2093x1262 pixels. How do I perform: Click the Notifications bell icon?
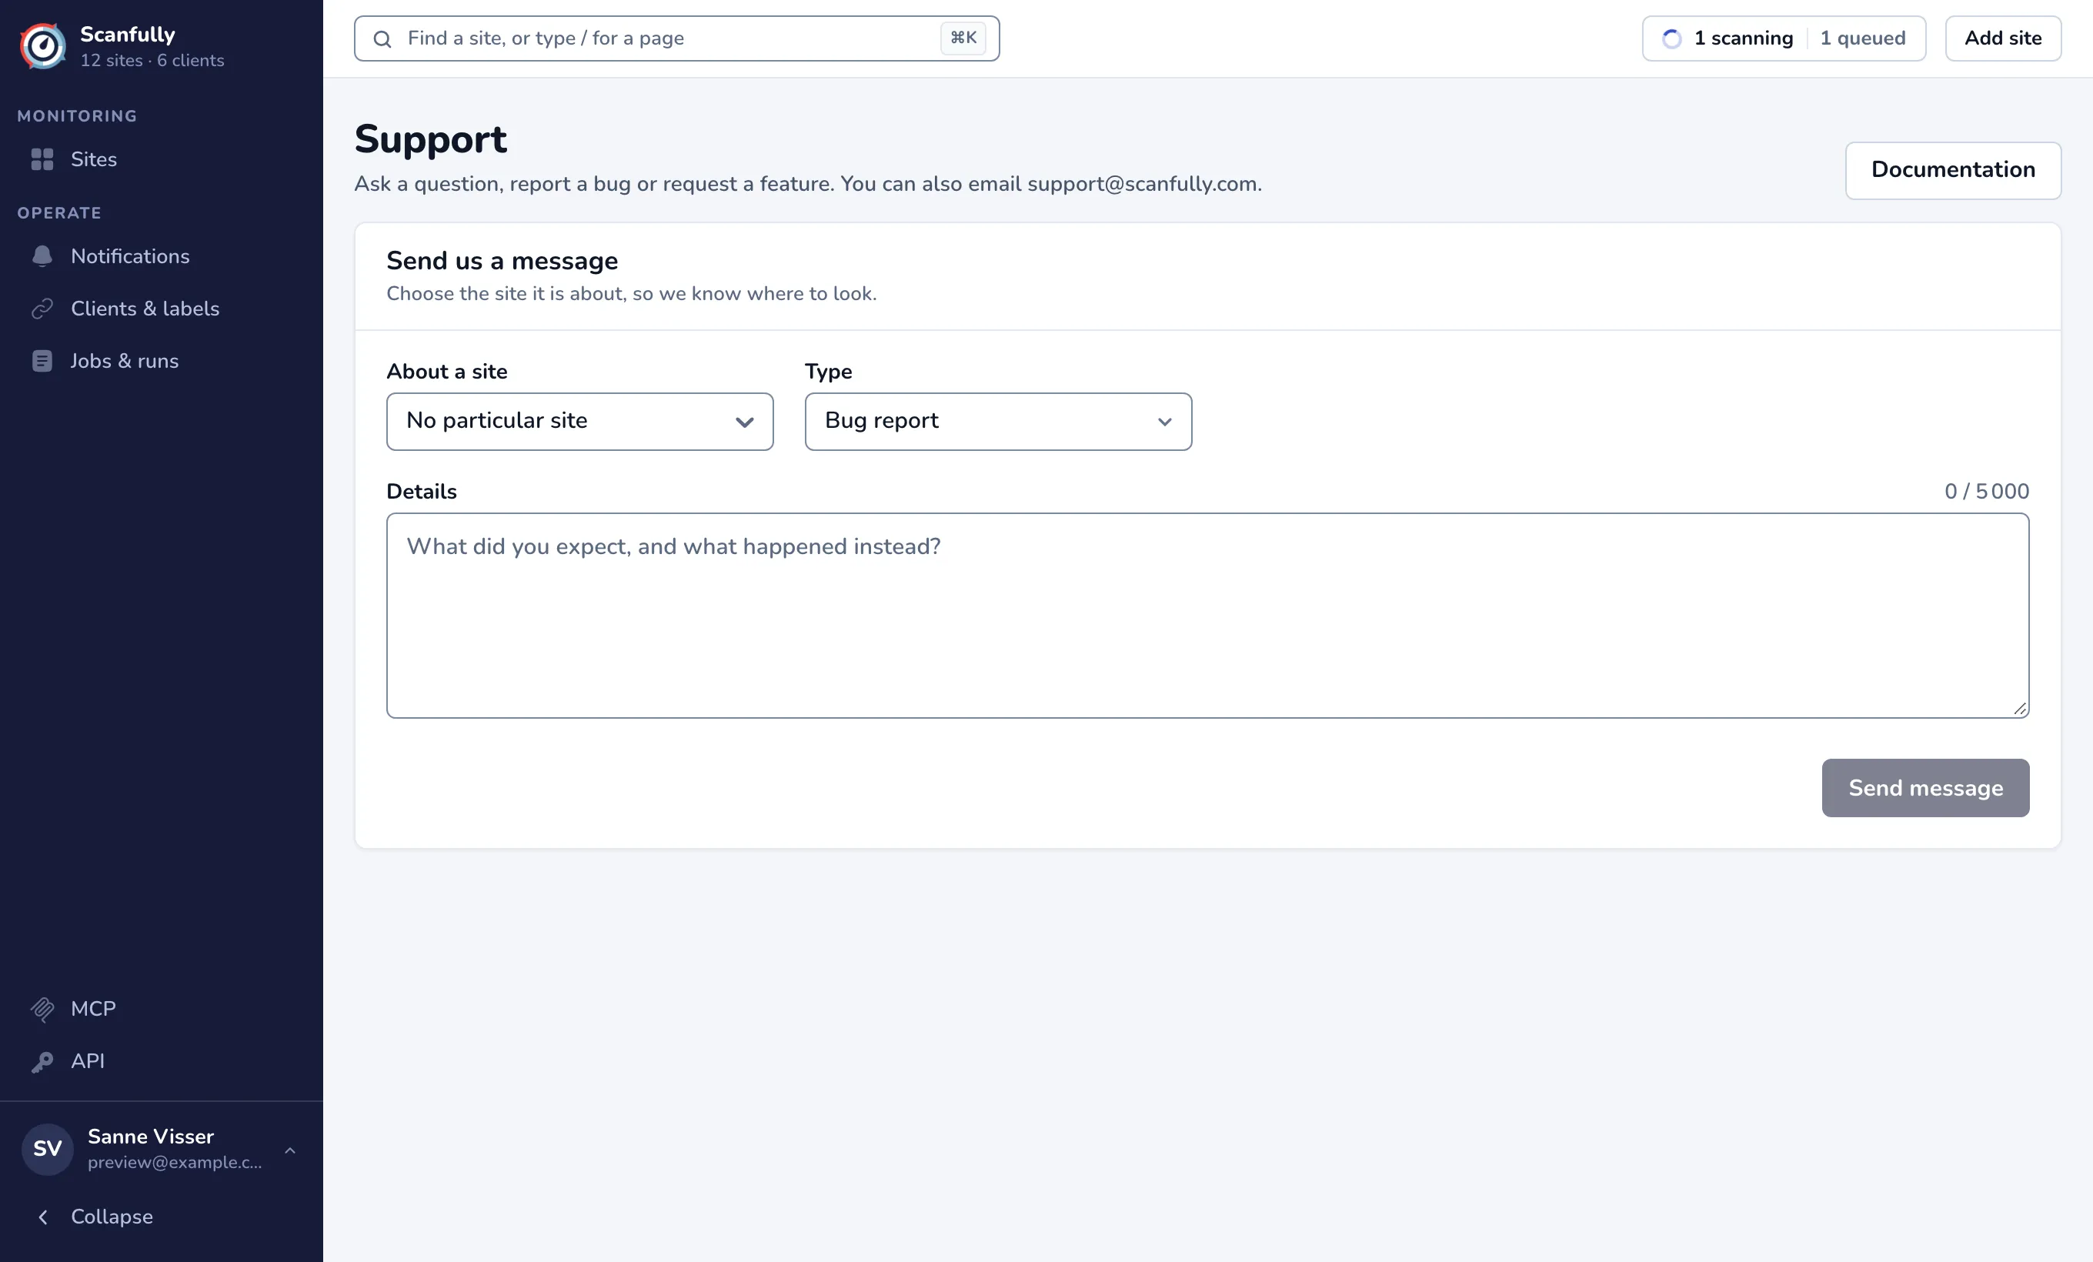click(x=42, y=256)
